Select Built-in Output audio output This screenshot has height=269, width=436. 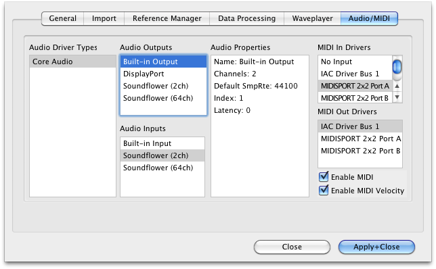click(164, 62)
